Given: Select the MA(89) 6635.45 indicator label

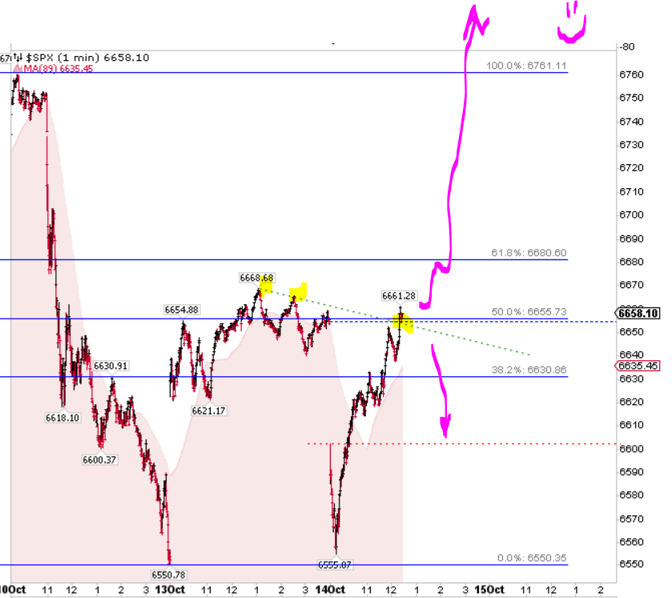Looking at the screenshot, I should coord(58,69).
